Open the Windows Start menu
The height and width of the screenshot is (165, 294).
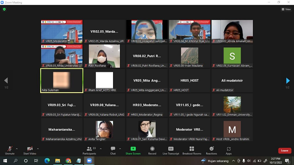tap(5, 160)
